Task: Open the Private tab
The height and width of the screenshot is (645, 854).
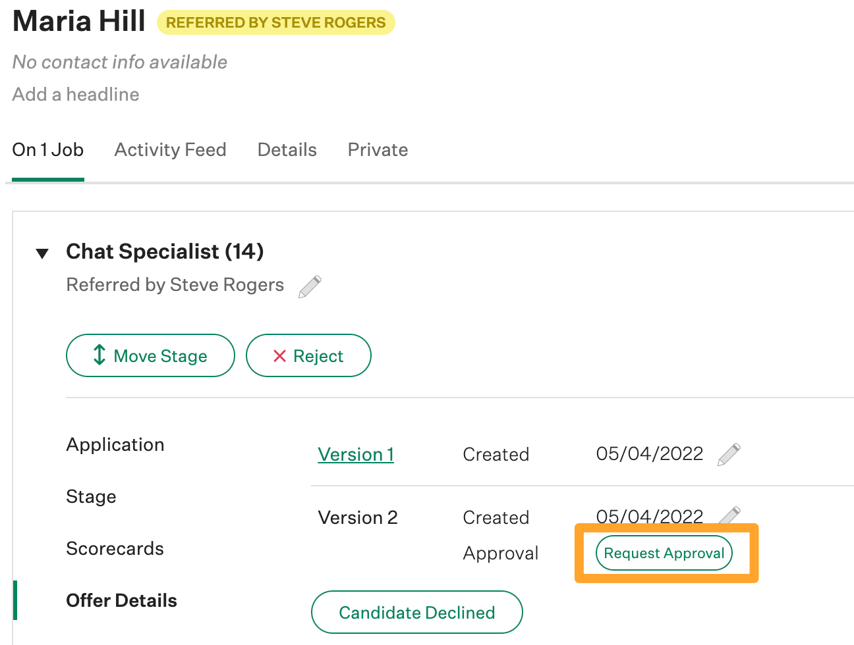Action: coord(377,150)
